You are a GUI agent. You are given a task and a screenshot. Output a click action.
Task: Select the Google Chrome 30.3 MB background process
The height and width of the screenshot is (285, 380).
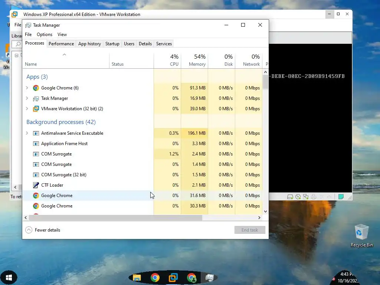click(x=142, y=206)
